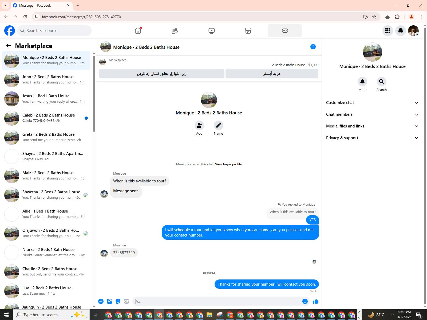Image resolution: width=427 pixels, height=320 pixels.
Task: Show hidden system tray icons chevron
Action: pyautogui.click(x=392, y=315)
